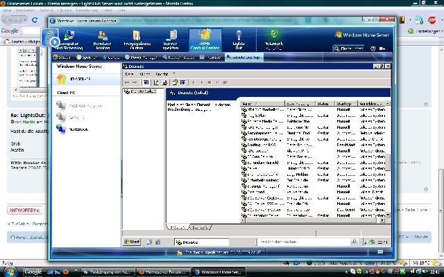Click the remote show-desktop quick-launch icon
The image size is (444, 277).
[150, 242]
